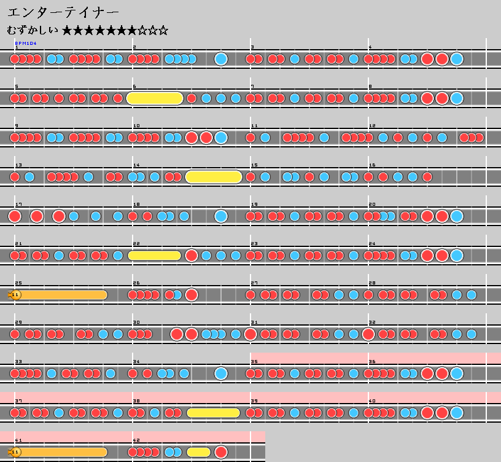Click the measure 20 number marker

point(372,205)
